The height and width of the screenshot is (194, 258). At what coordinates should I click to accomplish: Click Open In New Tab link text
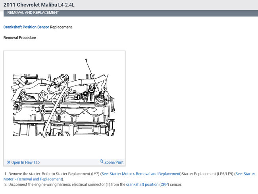pyautogui.click(x=25, y=162)
